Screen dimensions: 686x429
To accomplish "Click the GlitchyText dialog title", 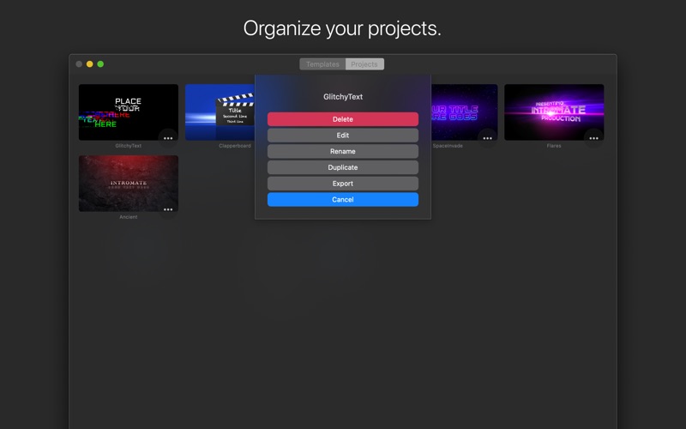I will (x=343, y=97).
